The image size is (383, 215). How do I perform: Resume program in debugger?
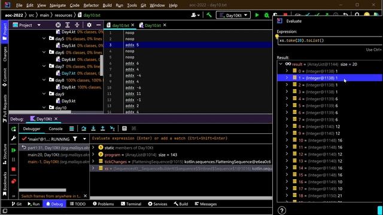tap(14, 150)
